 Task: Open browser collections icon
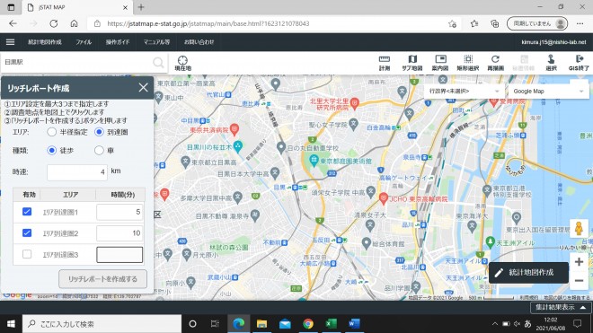[x=495, y=23]
